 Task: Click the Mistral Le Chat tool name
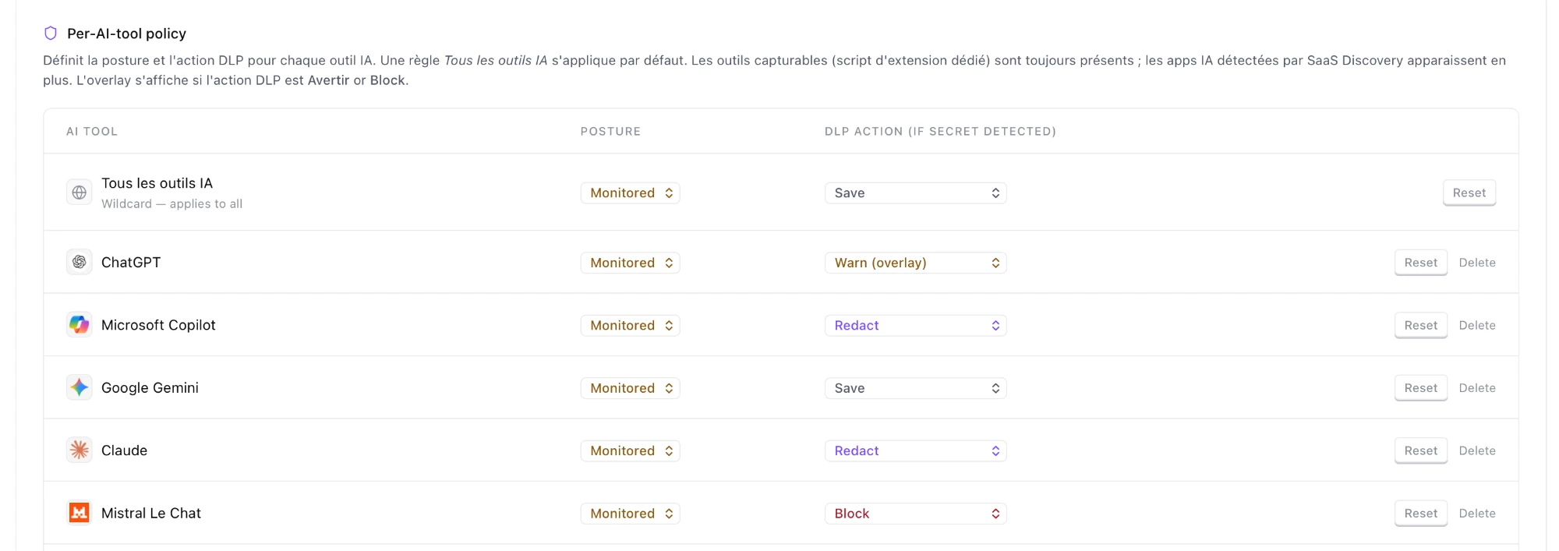[x=151, y=514]
